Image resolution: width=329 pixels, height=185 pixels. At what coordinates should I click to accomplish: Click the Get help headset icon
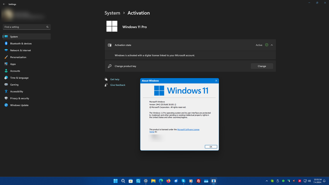(x=106, y=79)
